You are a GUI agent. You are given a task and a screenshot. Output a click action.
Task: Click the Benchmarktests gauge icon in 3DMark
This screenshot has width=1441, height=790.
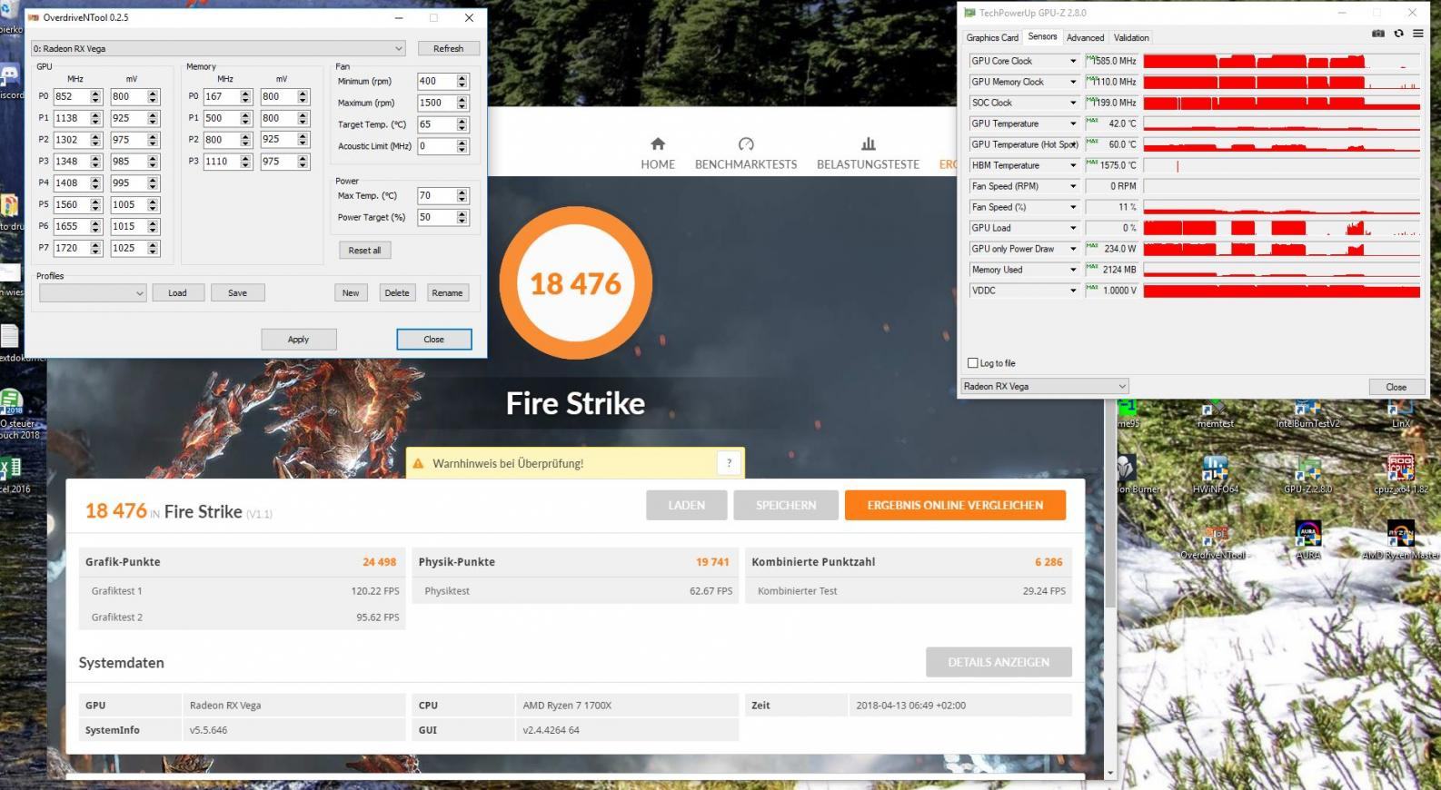tap(746, 143)
